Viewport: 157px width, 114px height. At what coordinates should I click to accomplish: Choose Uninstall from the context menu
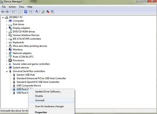tap(40, 100)
